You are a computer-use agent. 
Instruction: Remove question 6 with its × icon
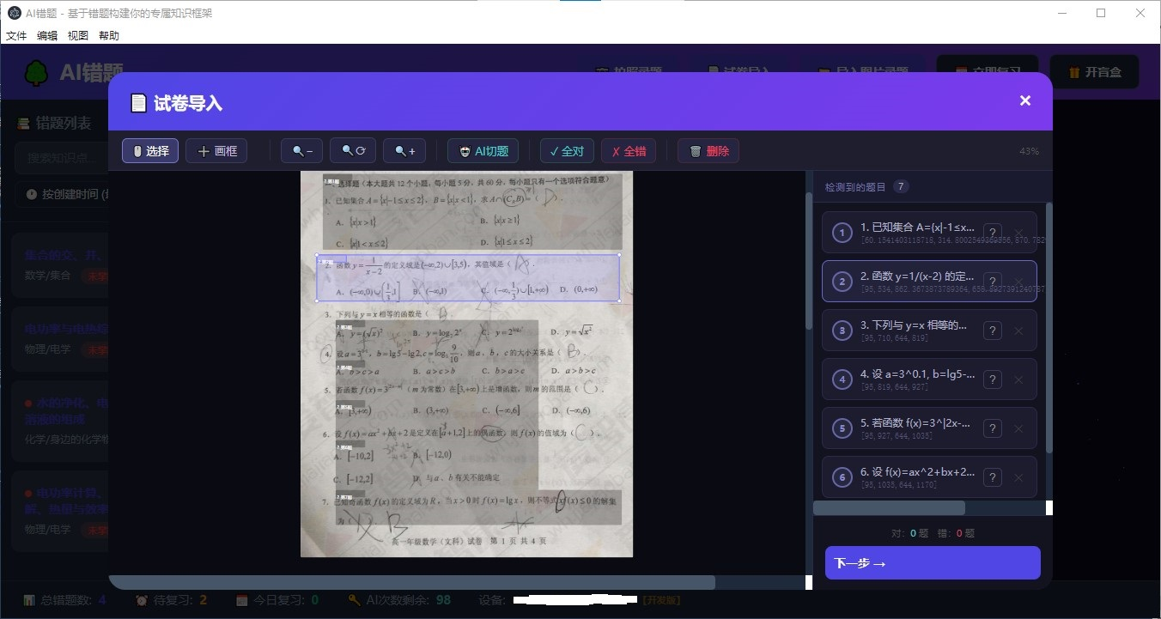tap(1018, 477)
